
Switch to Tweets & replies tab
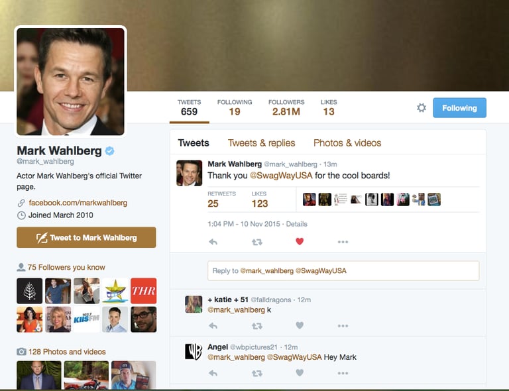pos(261,143)
